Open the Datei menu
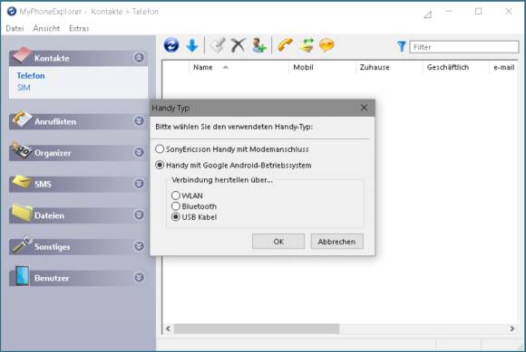 (15, 28)
